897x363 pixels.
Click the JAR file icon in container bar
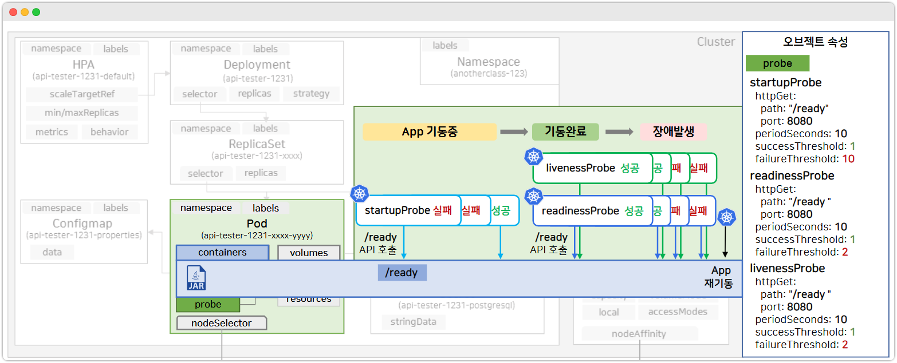pyautogui.click(x=196, y=278)
